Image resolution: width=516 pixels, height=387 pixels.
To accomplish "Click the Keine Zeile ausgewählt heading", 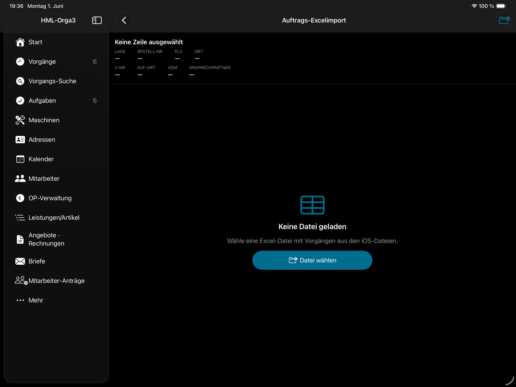I will 149,42.
